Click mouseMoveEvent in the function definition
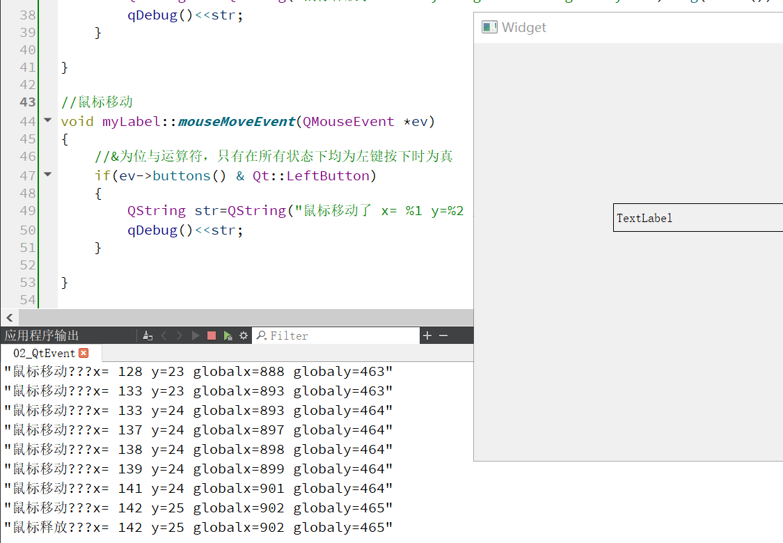The image size is (783, 543). coord(236,121)
